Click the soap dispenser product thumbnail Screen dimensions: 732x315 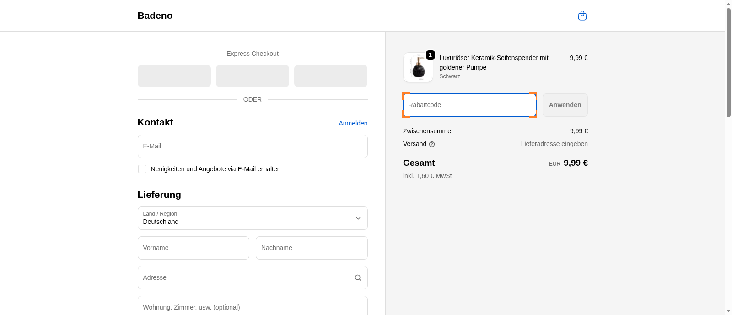[418, 68]
